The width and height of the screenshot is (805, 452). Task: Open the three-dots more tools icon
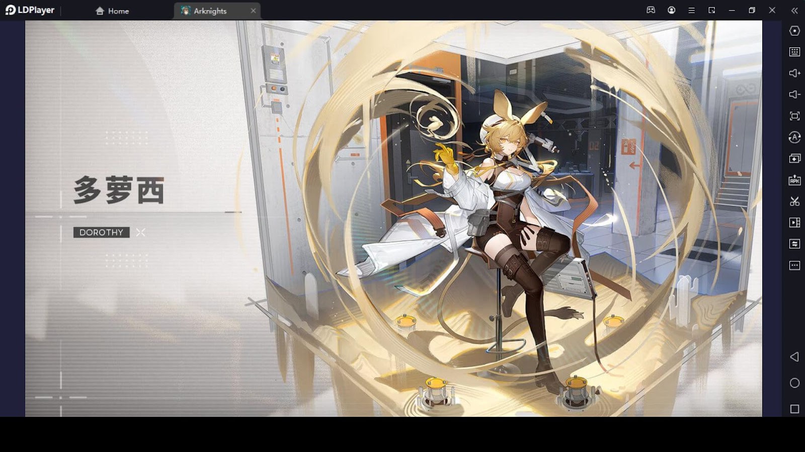pos(794,265)
